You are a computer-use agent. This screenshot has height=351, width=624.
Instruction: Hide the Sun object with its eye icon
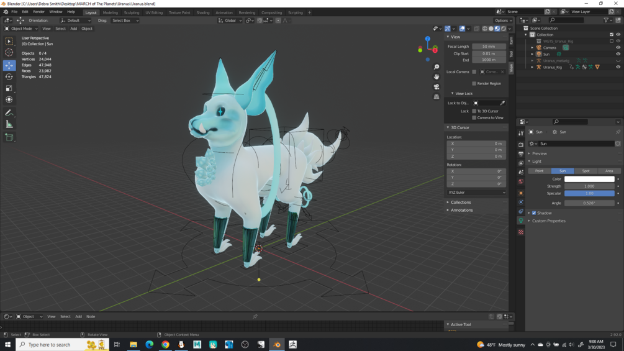(x=618, y=54)
